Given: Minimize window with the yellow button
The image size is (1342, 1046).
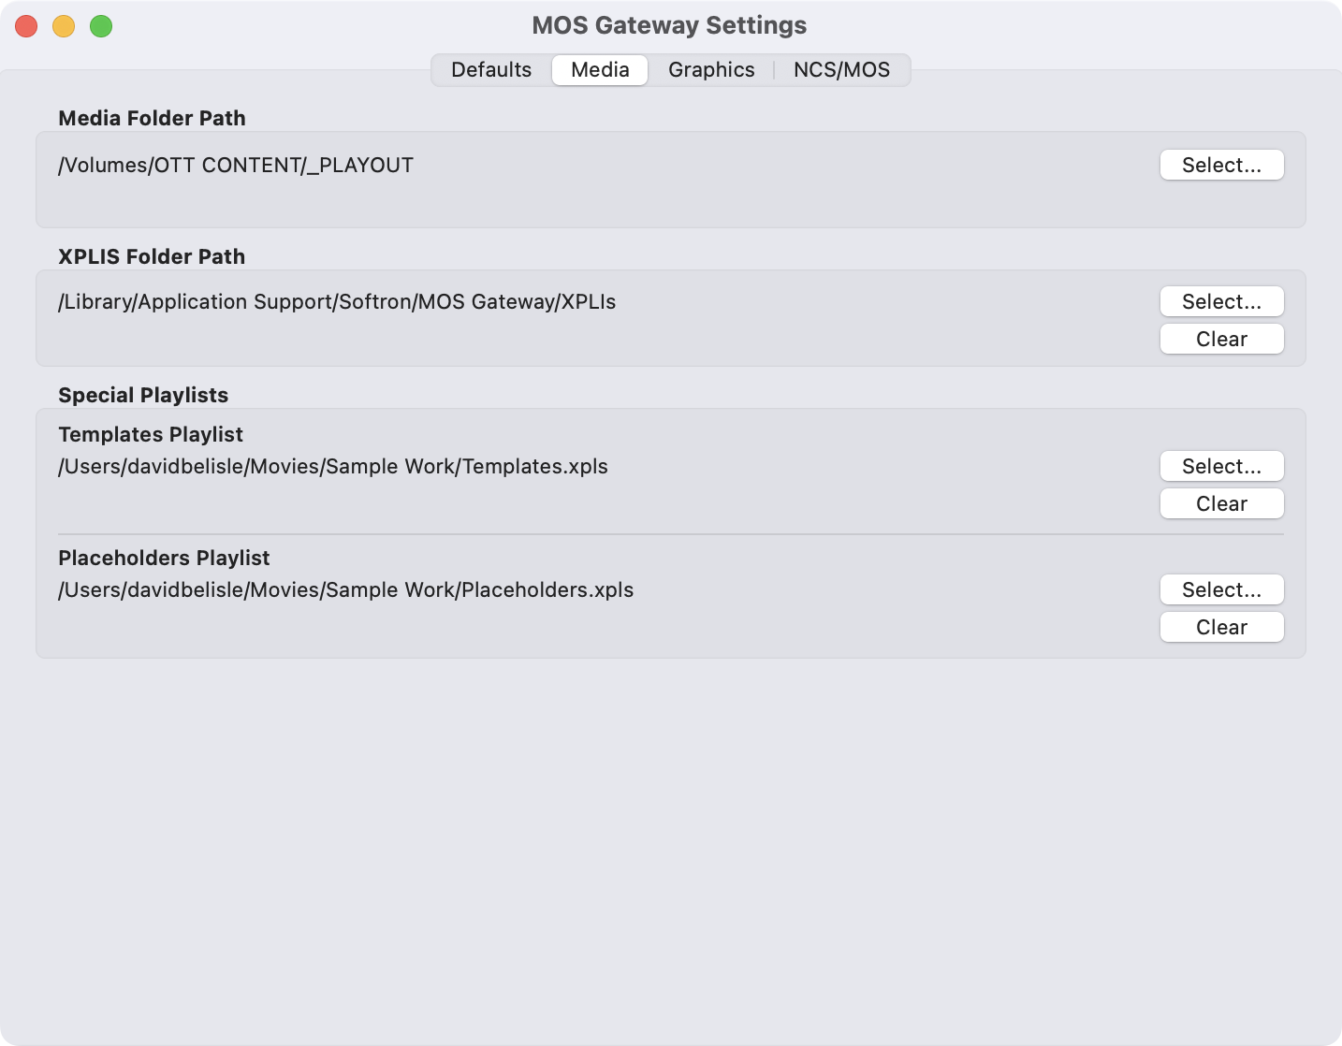Looking at the screenshot, I should [64, 26].
